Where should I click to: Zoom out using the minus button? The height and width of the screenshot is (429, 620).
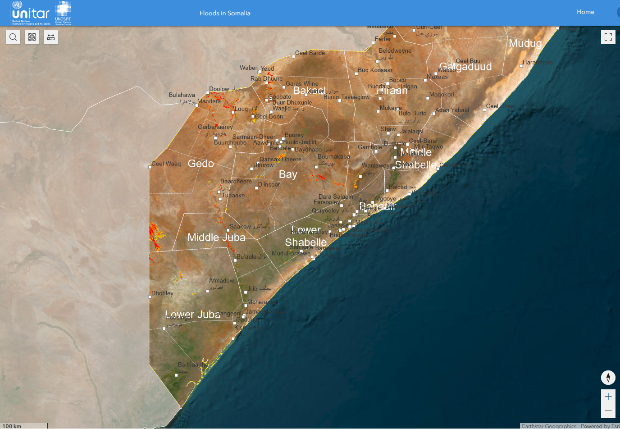[608, 411]
